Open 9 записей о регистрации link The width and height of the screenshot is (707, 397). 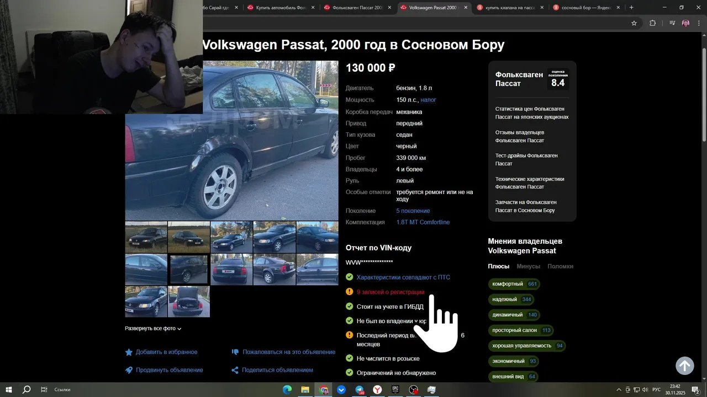[391, 292]
